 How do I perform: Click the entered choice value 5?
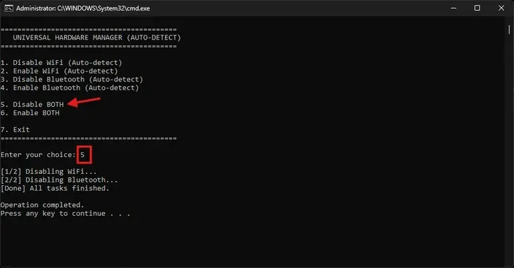tap(82, 155)
